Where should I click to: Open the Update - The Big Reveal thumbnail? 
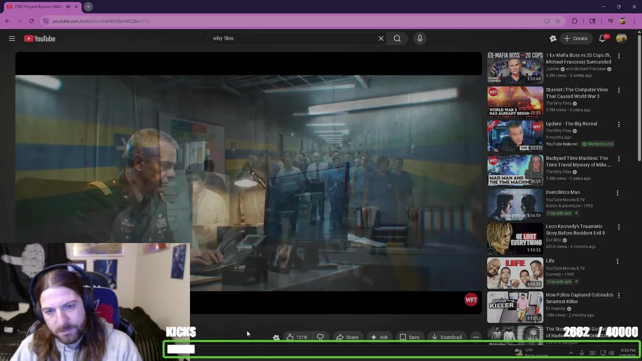pyautogui.click(x=515, y=136)
